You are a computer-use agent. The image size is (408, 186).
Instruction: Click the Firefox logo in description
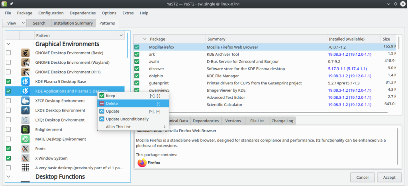(142, 163)
